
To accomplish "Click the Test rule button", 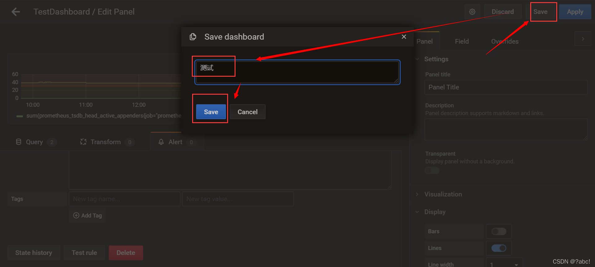I will 84,253.
